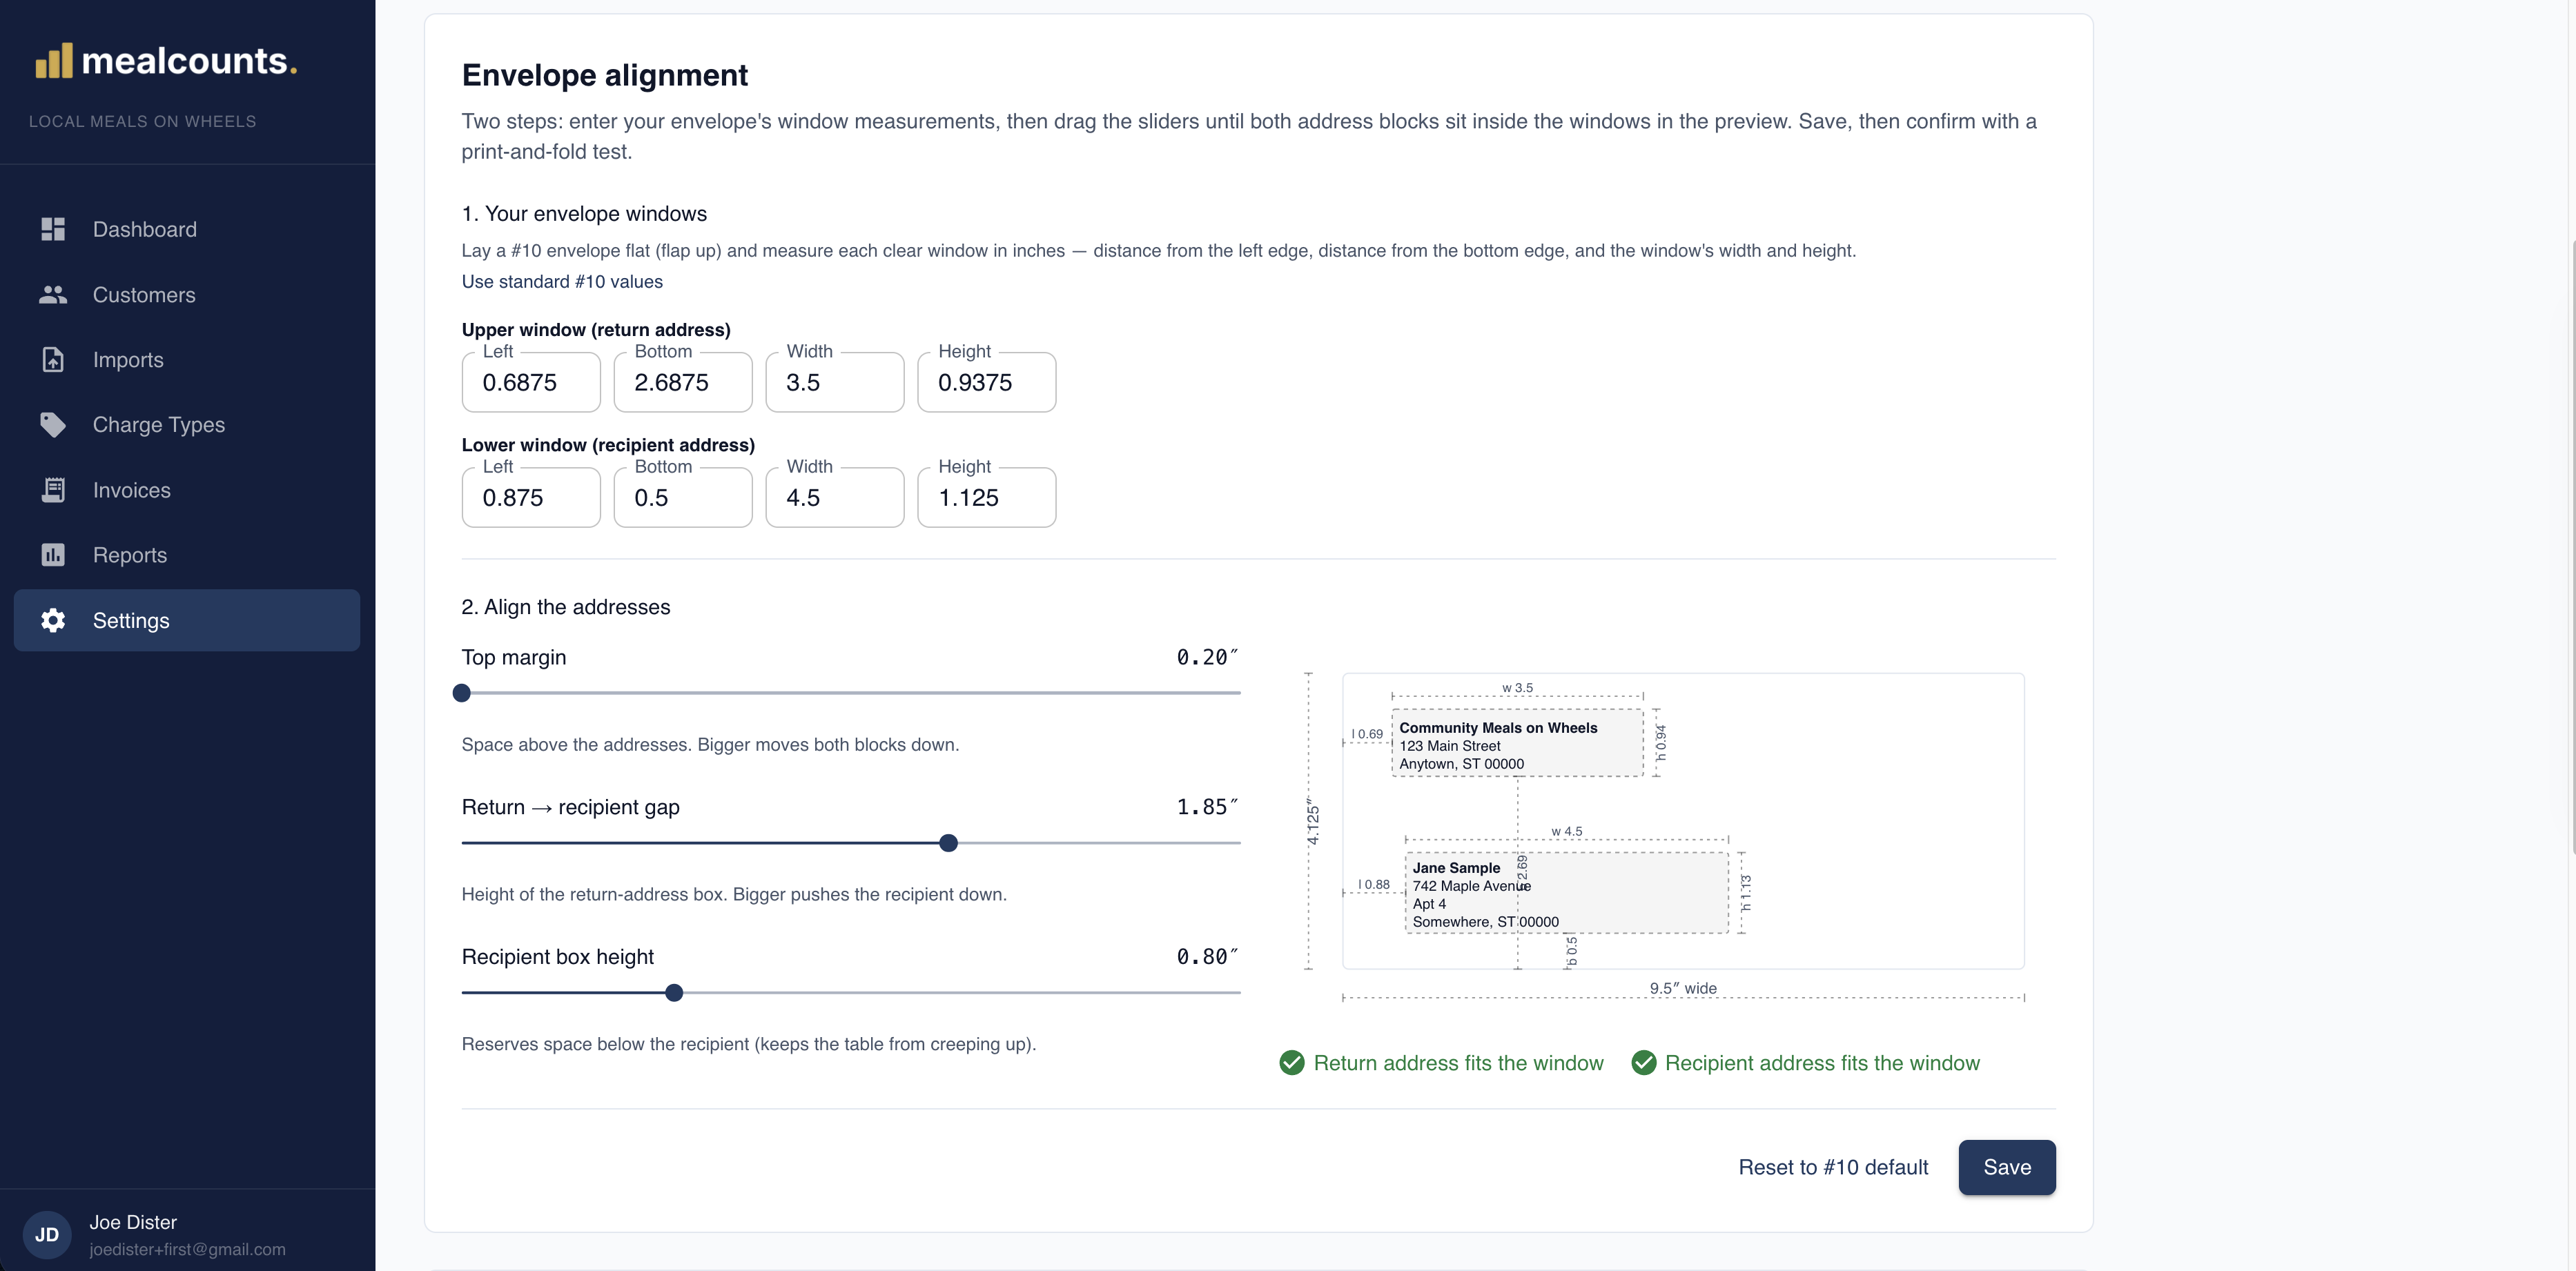
Task: Open the Invoices section
Action: 187,489
